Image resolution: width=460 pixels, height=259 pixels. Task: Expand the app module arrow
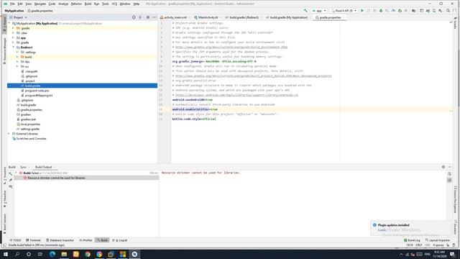(x=13, y=37)
